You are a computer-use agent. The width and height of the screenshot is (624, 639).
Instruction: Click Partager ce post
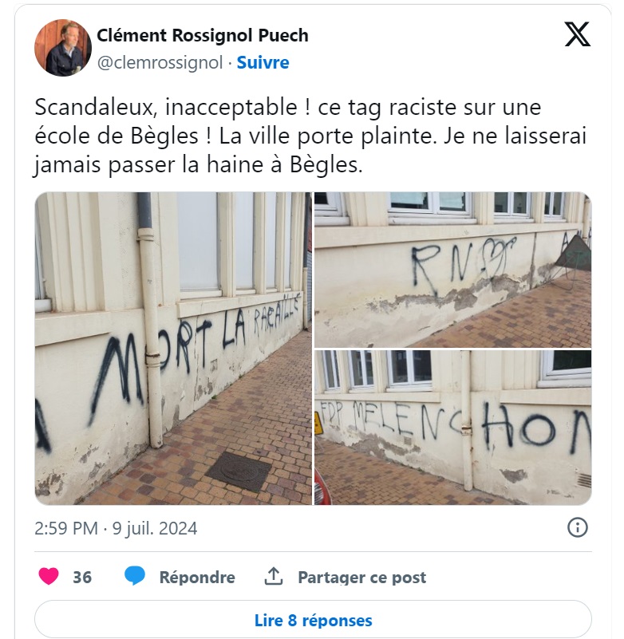click(x=362, y=577)
